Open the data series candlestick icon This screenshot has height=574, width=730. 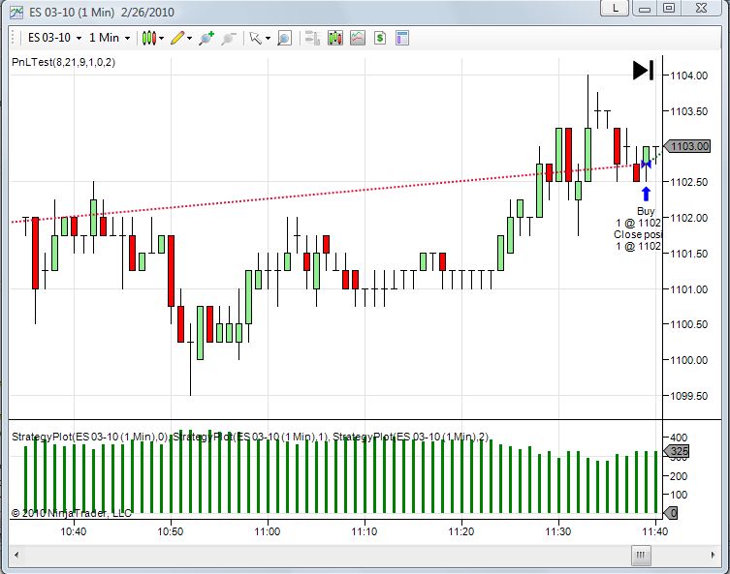tap(335, 38)
